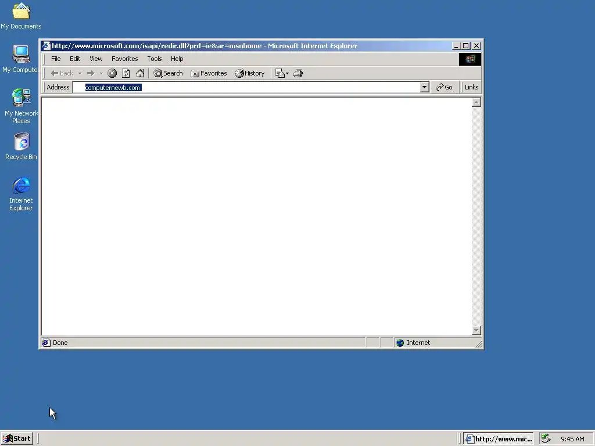595x446 pixels.
Task: Maximize the Internet Explorer window
Action: coord(465,46)
